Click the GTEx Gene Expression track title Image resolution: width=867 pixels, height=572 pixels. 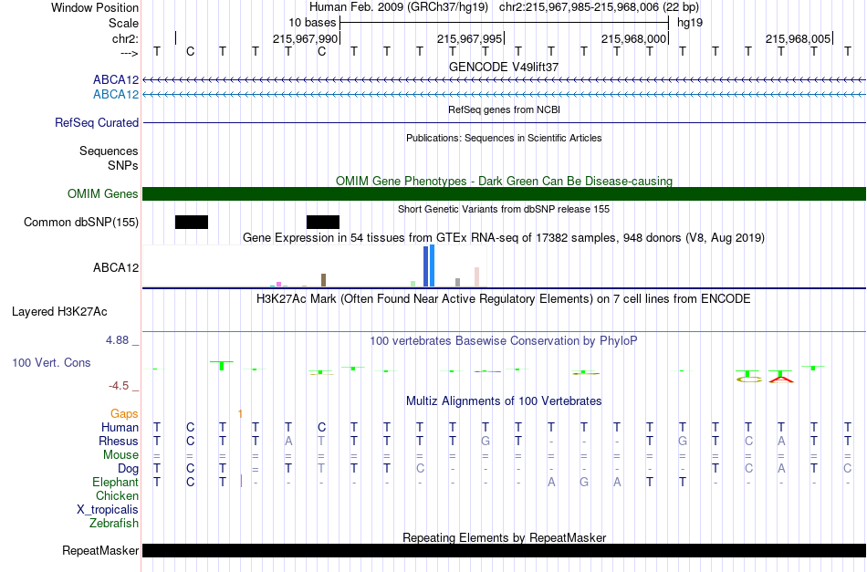504,237
